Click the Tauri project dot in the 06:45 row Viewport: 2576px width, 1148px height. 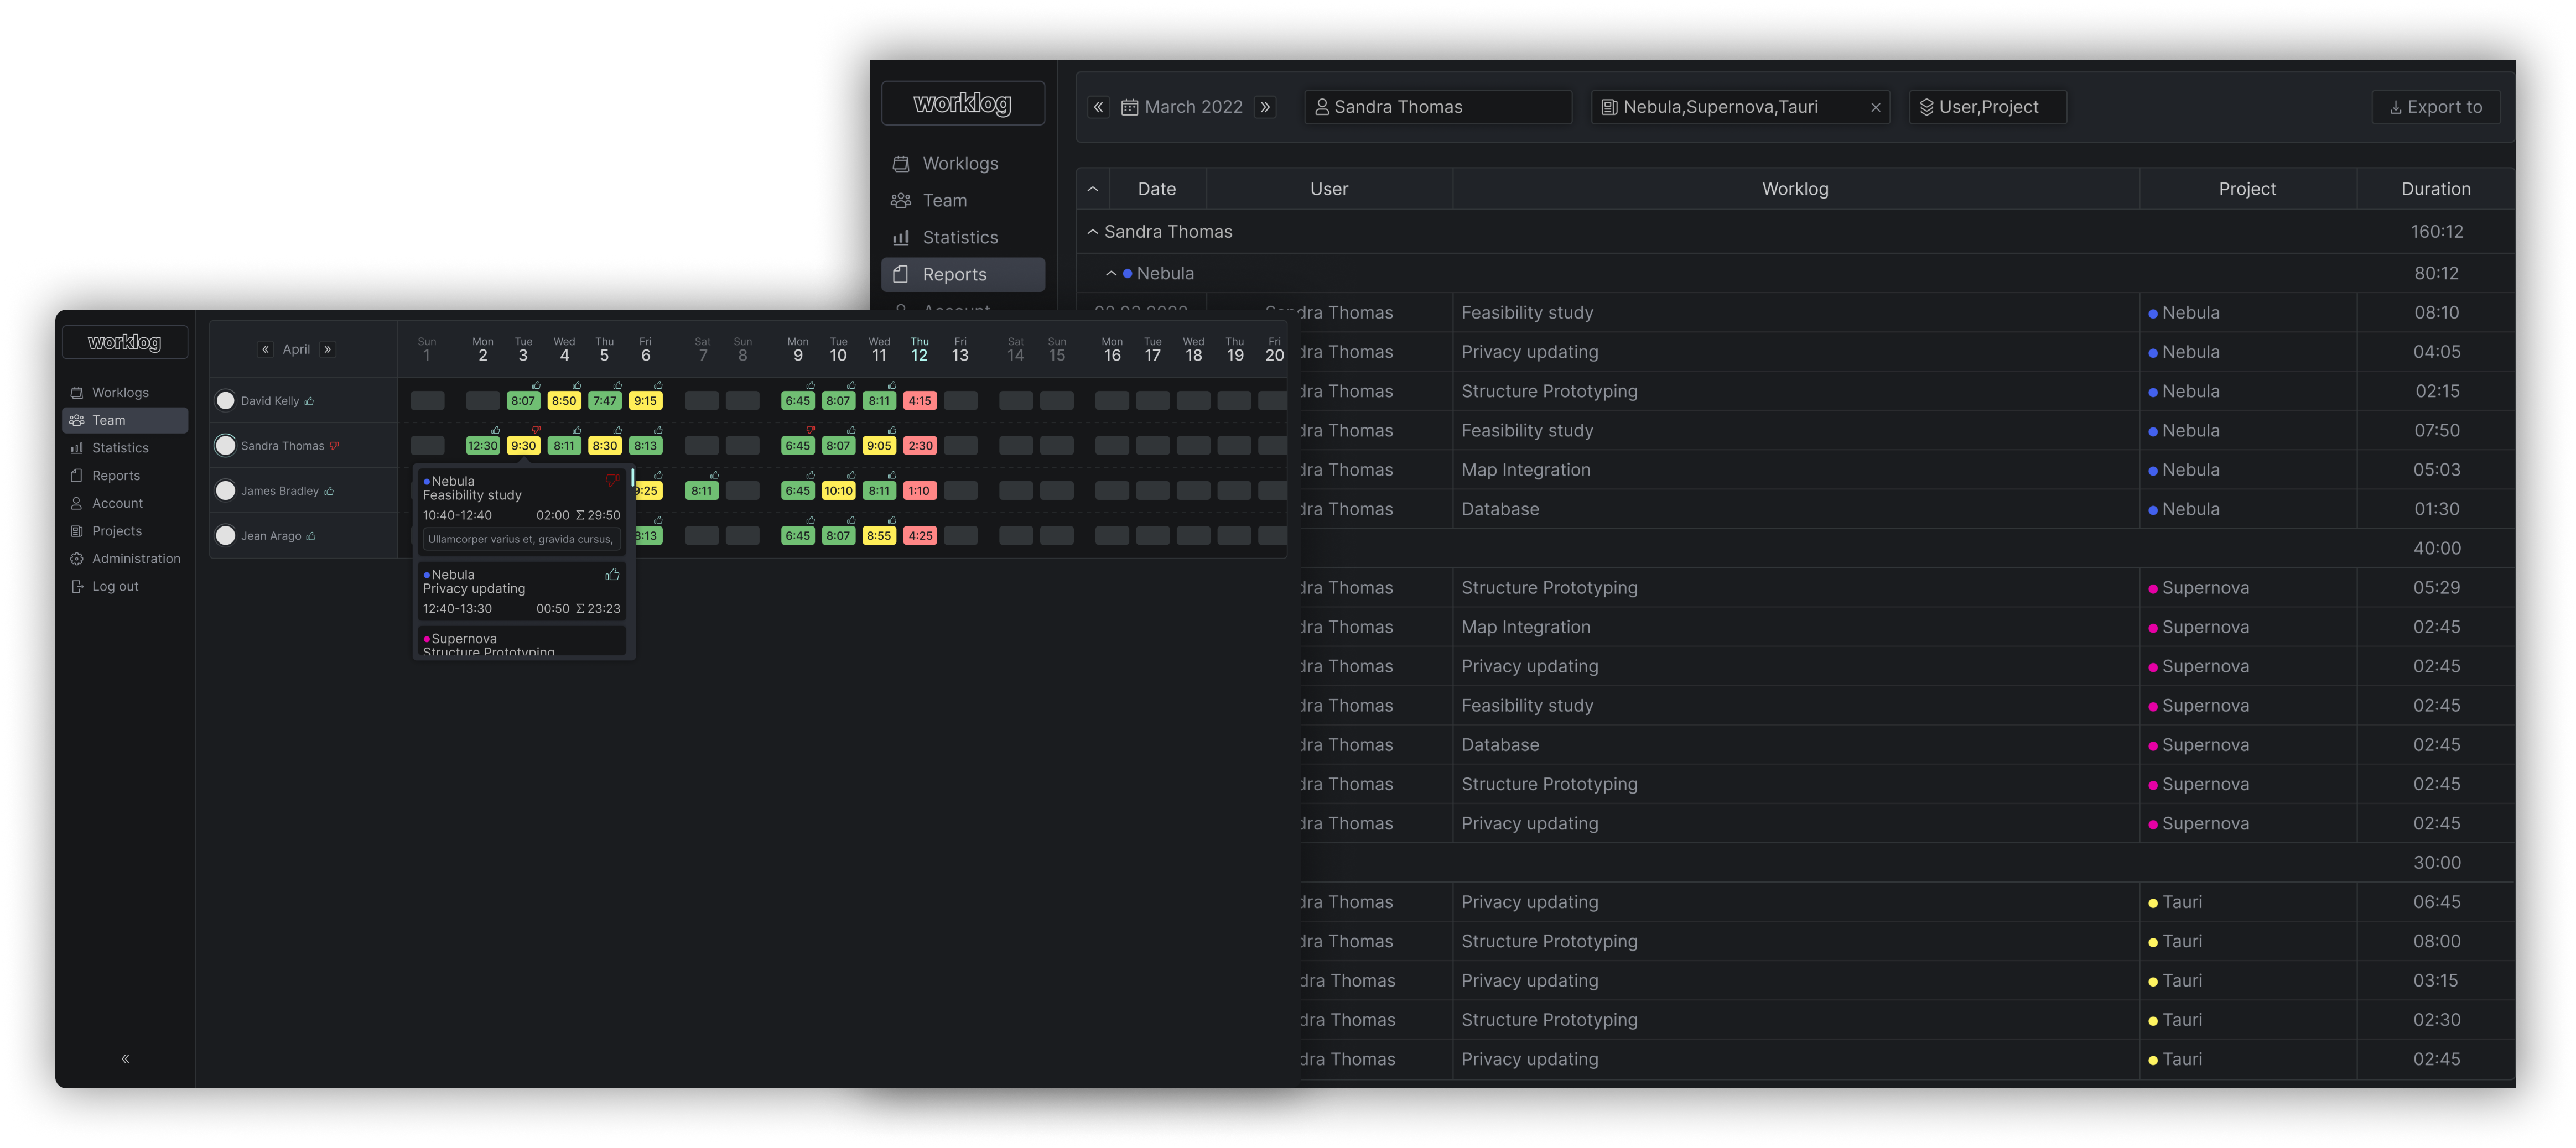coord(2152,903)
